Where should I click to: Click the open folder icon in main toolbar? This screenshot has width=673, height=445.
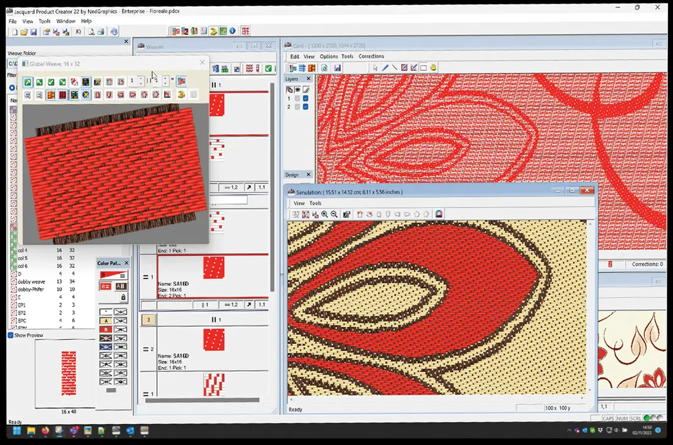pos(24,32)
